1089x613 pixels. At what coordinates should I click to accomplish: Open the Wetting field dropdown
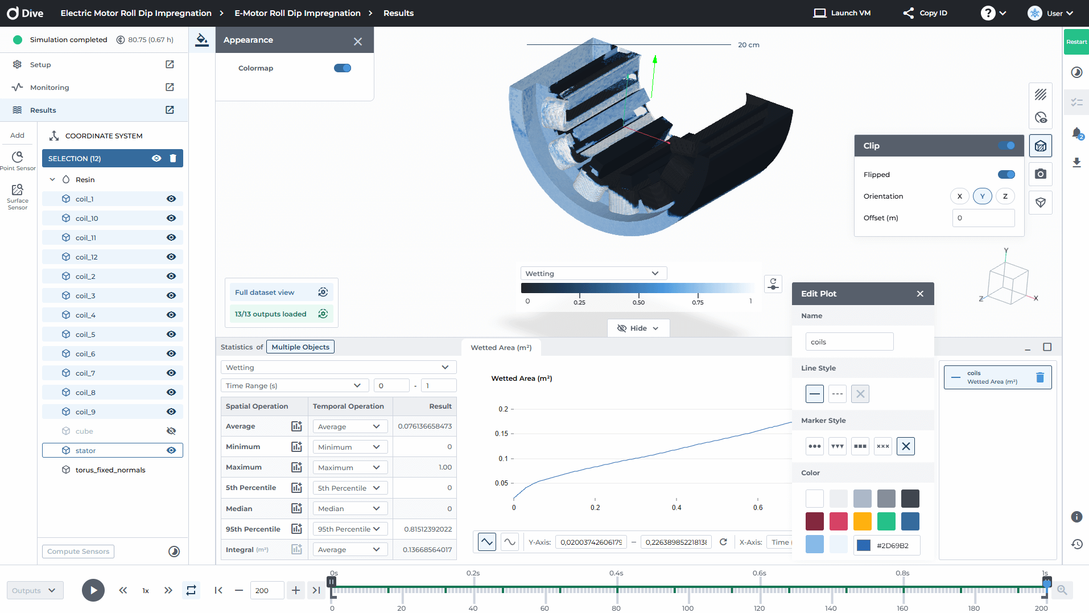(x=338, y=367)
